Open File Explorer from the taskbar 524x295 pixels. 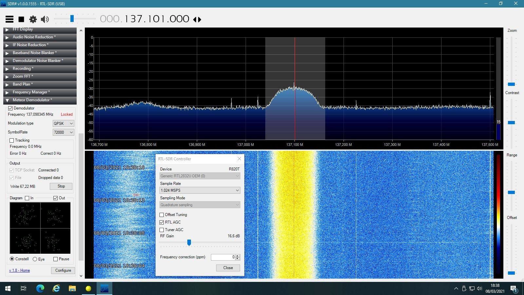(72, 288)
